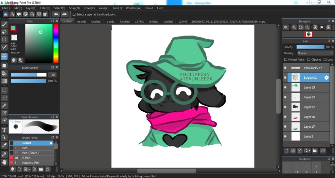This screenshot has height=178, width=335.
Task: Open the color palette icon
Action: pyautogui.click(x=14, y=60)
